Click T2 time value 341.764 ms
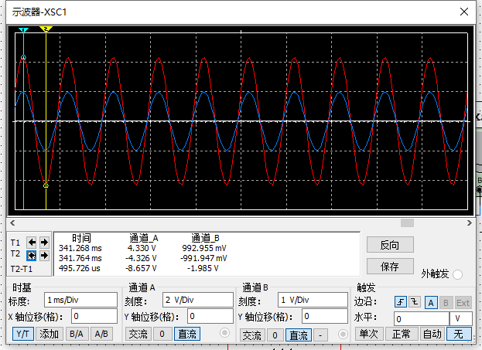The image size is (482, 350). 80,258
